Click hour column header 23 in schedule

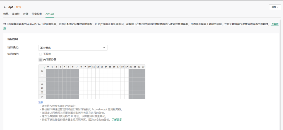pos(143,67)
